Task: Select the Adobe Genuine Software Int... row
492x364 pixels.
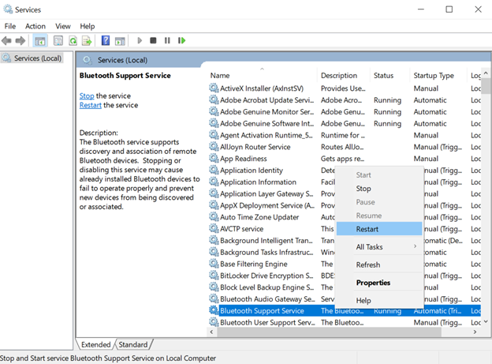Action: (345, 123)
